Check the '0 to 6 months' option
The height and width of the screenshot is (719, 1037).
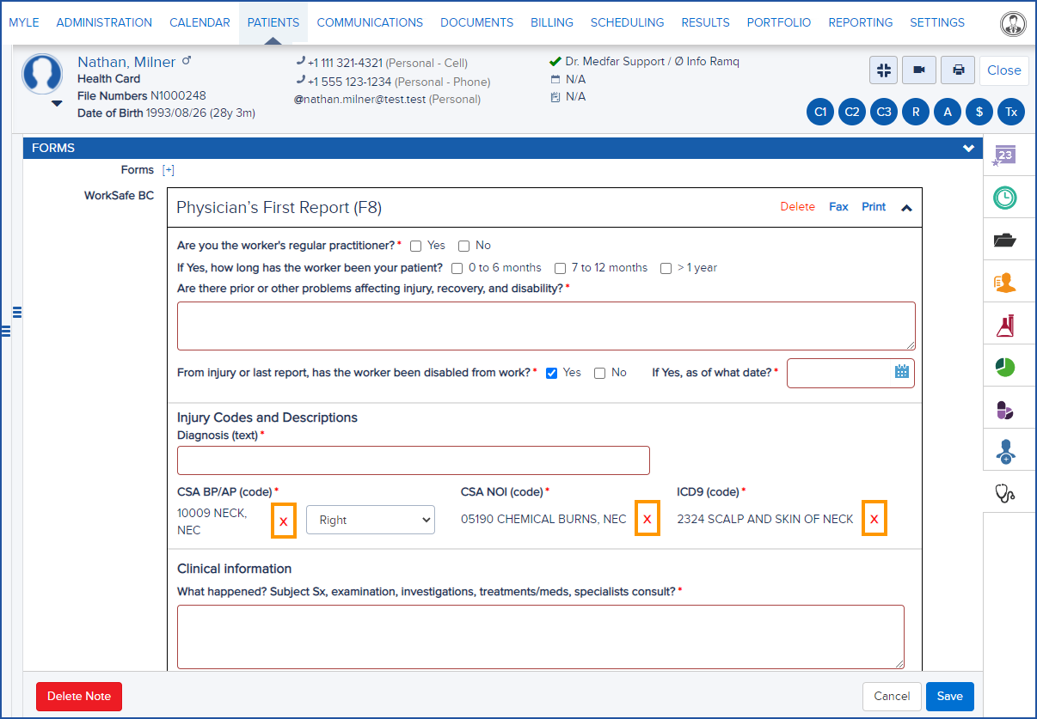pyautogui.click(x=457, y=268)
